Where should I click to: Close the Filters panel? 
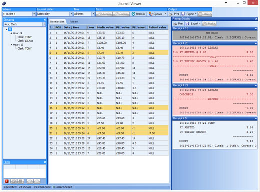(45, 162)
